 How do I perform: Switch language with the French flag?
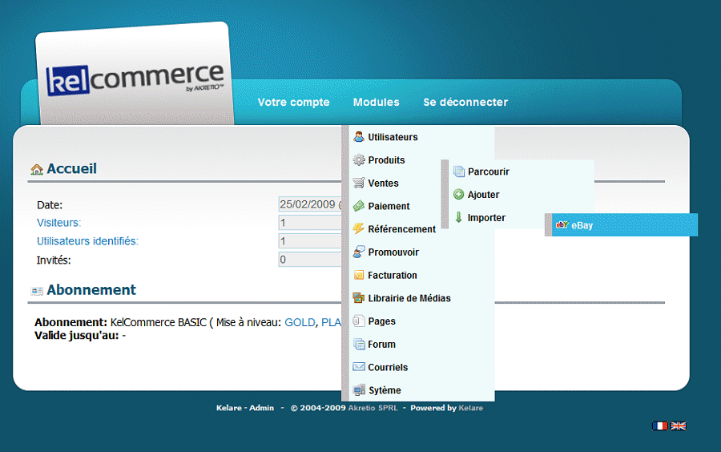tap(660, 426)
